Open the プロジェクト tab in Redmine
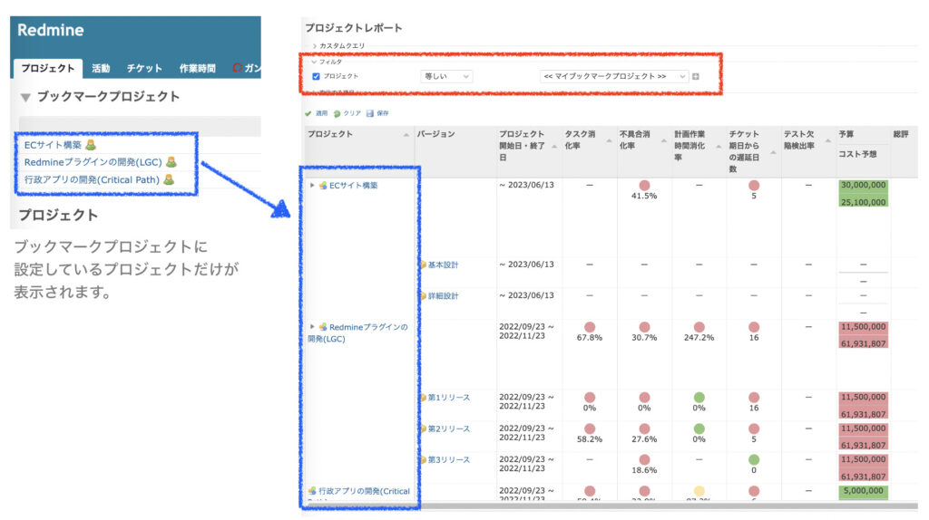This screenshot has width=929, height=520. pyautogui.click(x=47, y=68)
